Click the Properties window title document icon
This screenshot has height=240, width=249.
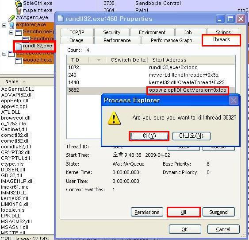pos(61,19)
